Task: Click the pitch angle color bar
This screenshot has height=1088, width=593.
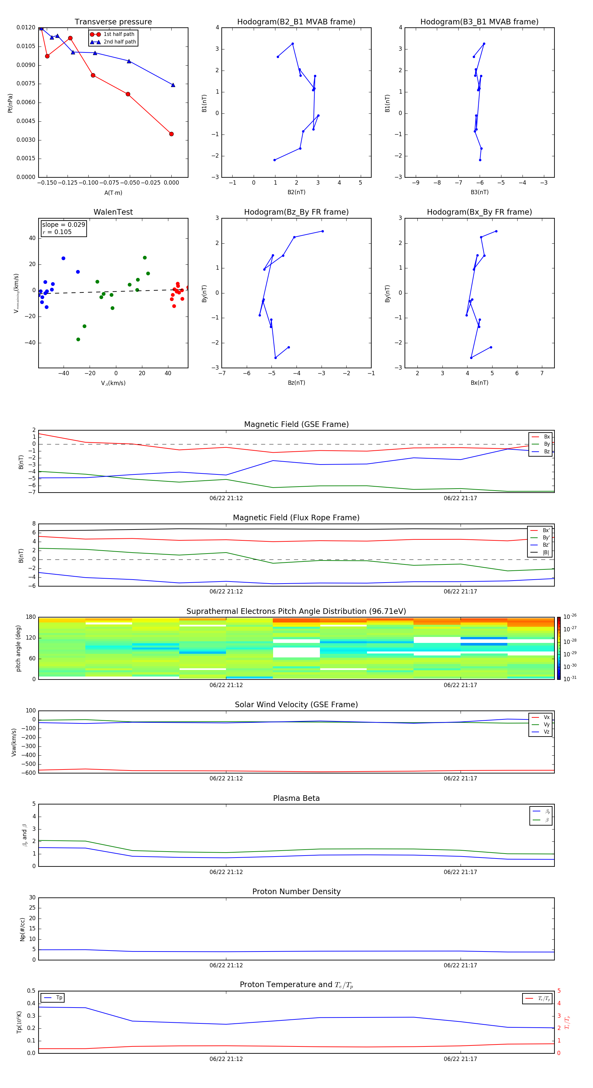Action: coord(559,648)
